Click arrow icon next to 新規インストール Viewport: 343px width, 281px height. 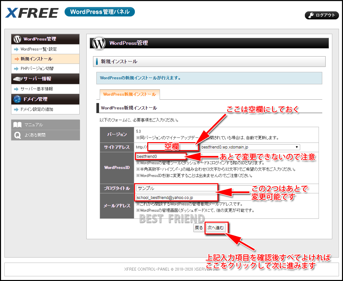[x=16, y=59]
